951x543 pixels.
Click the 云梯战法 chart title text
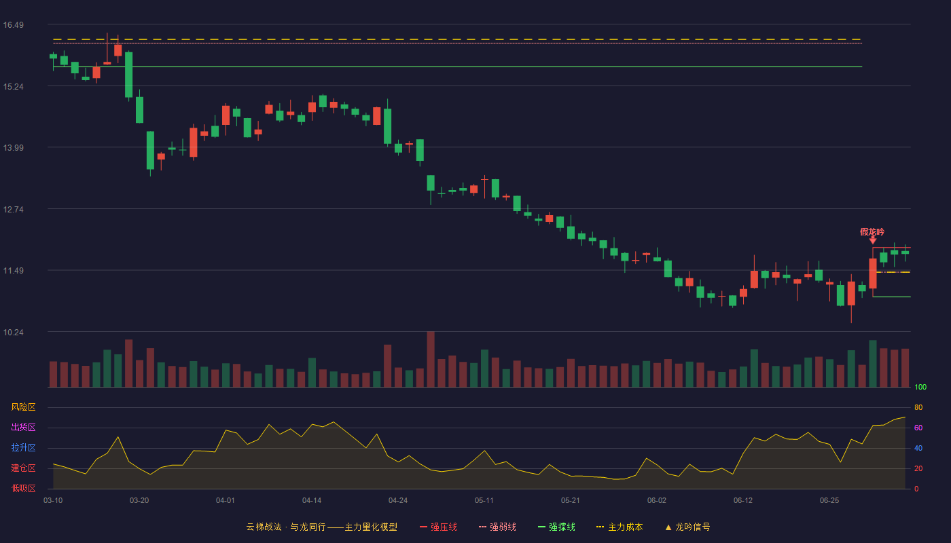tap(265, 527)
